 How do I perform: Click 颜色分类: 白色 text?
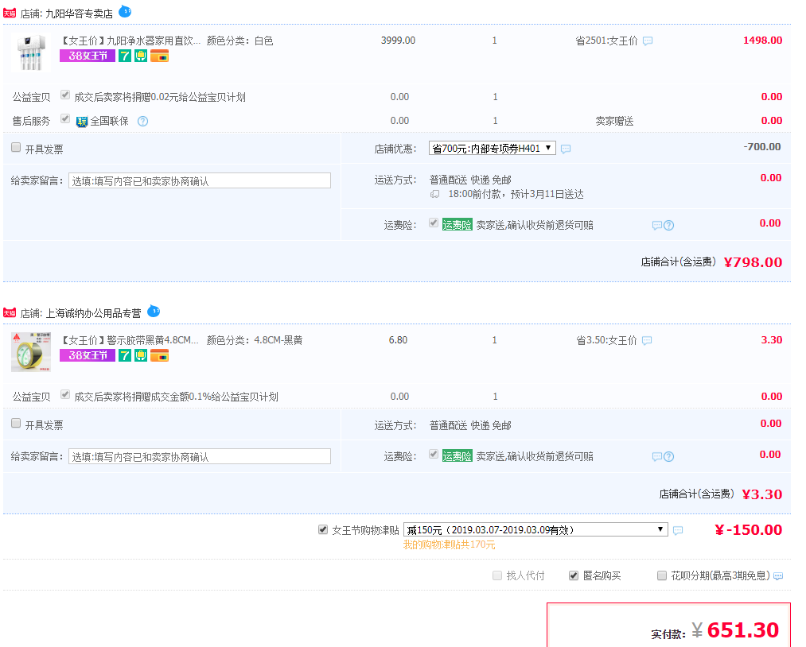(x=239, y=41)
